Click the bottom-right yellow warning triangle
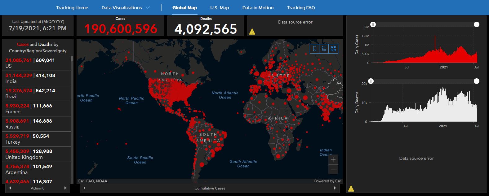Screen dimensions: 489x196 (351, 188)
